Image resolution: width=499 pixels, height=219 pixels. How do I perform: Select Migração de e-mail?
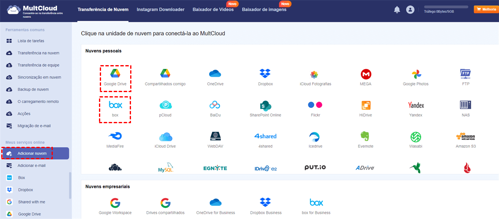(x=35, y=126)
